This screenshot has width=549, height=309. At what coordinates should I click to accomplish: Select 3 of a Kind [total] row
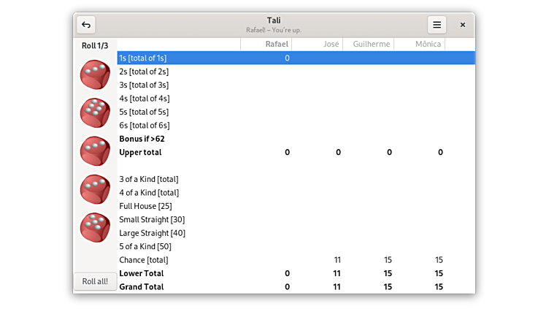[149, 179]
